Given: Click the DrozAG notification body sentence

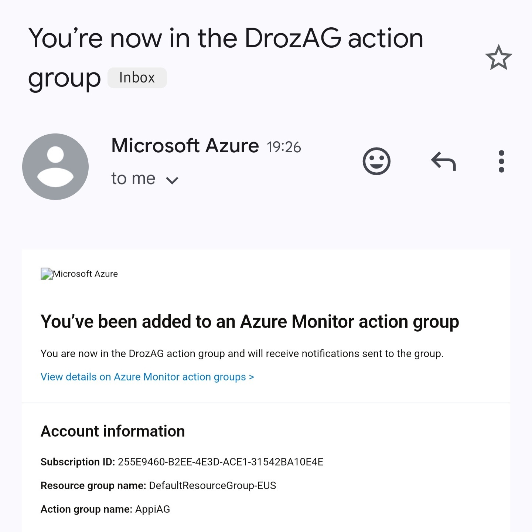Looking at the screenshot, I should coord(242,354).
